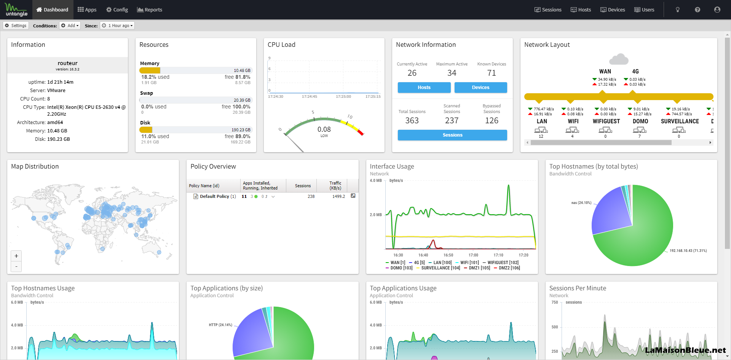This screenshot has width=731, height=360.
Task: Click the page vertical scrollbar
Action: pyautogui.click(x=727, y=143)
